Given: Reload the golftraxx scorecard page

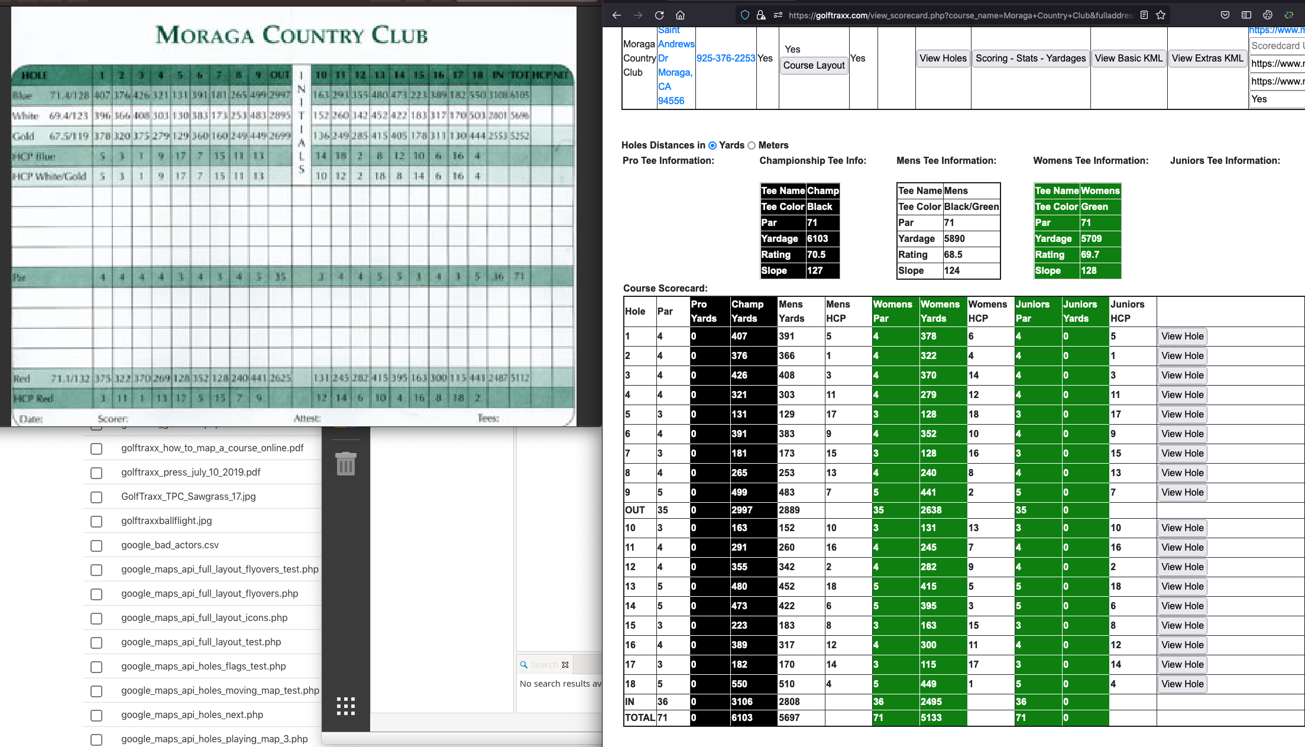Looking at the screenshot, I should point(659,15).
